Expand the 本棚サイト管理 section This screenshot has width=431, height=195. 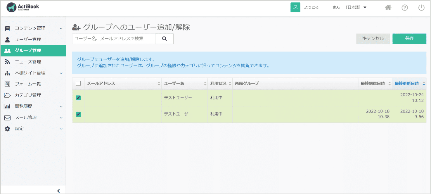click(x=61, y=73)
